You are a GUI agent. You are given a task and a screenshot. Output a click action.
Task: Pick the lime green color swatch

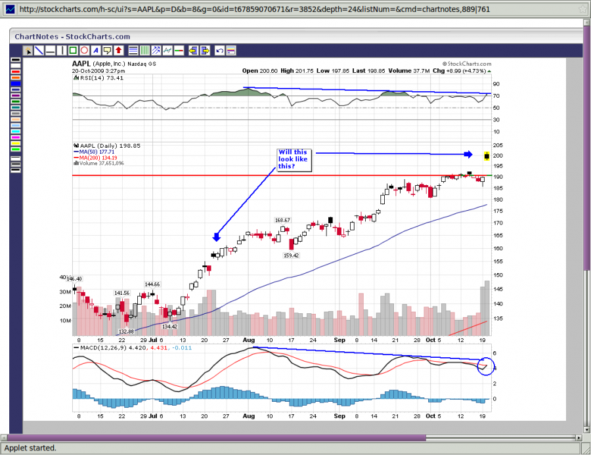(x=16, y=149)
